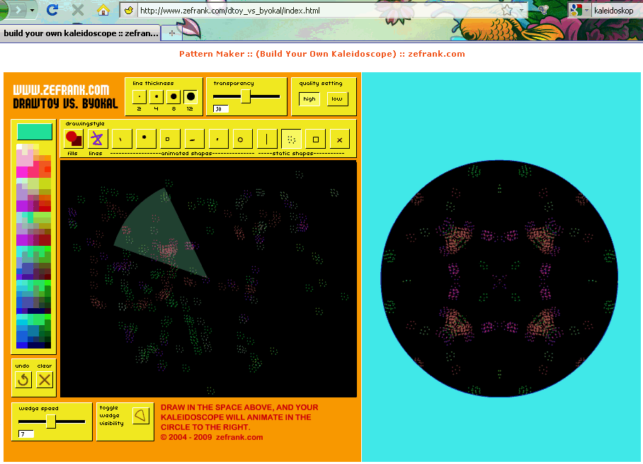Set line thickness to 2
Image resolution: width=643 pixels, height=464 pixels.
coord(140,97)
